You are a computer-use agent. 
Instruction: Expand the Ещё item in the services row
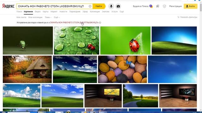pyautogui.click(x=122, y=12)
